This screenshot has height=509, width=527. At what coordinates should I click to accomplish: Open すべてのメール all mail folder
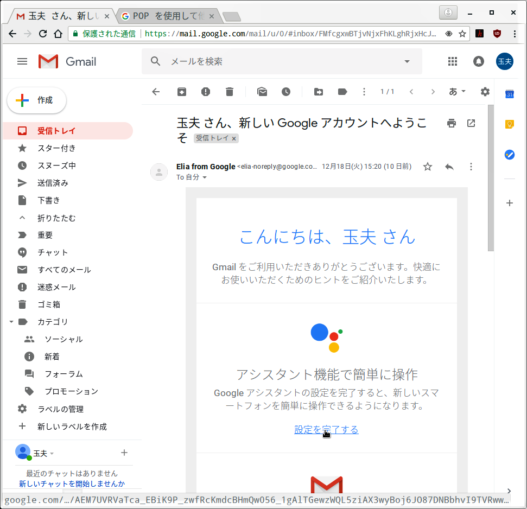pyautogui.click(x=64, y=270)
